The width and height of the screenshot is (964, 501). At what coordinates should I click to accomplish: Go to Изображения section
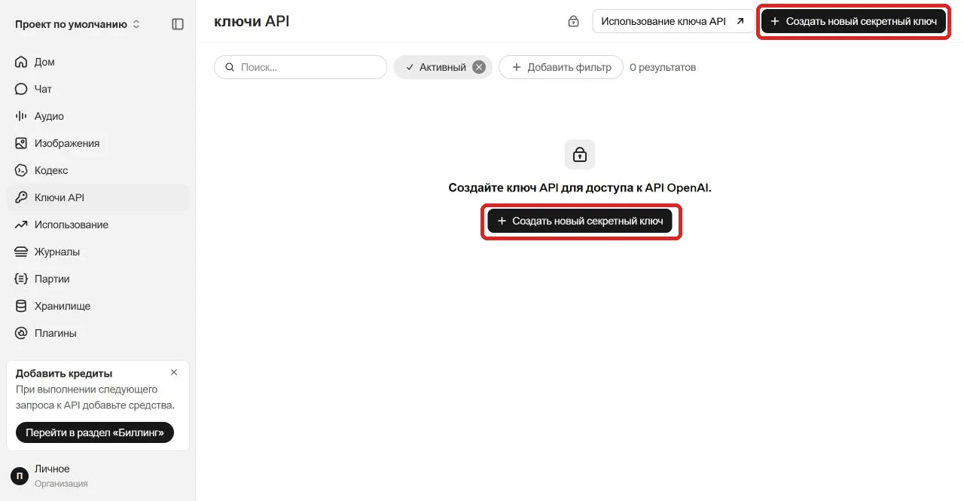click(x=98, y=143)
